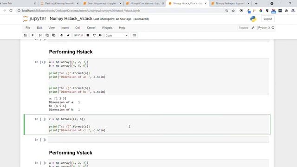Image resolution: width=297 pixels, height=167 pixels.
Task: Click the Python 3 kernel idle circle
Action: point(273,28)
